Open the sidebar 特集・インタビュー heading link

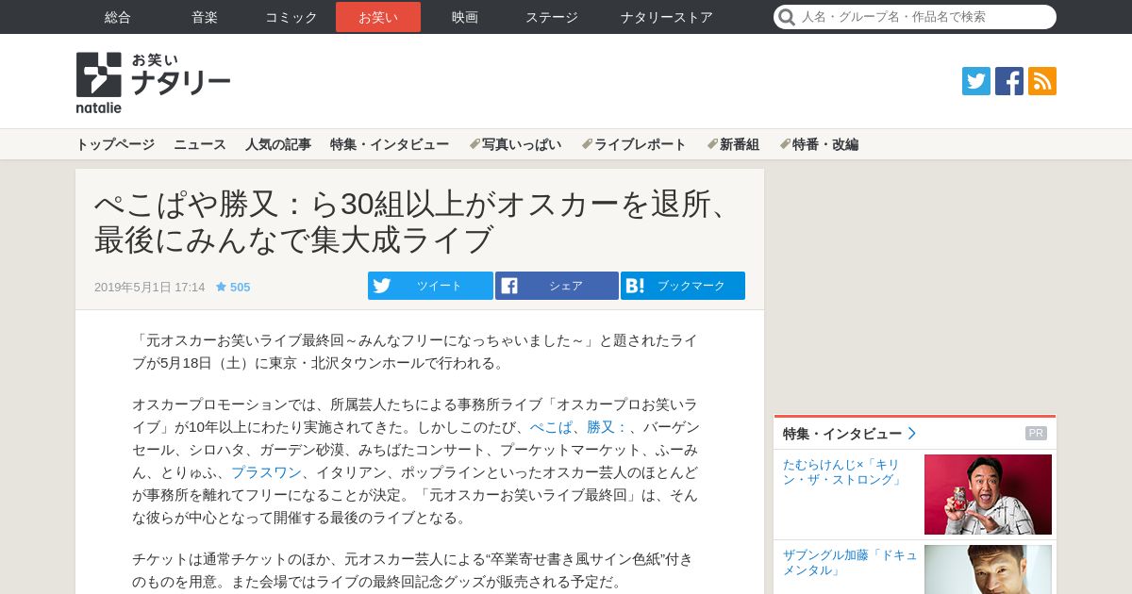[849, 434]
